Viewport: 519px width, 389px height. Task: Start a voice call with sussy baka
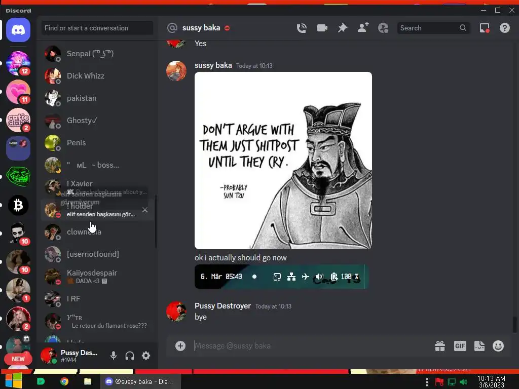point(302,28)
